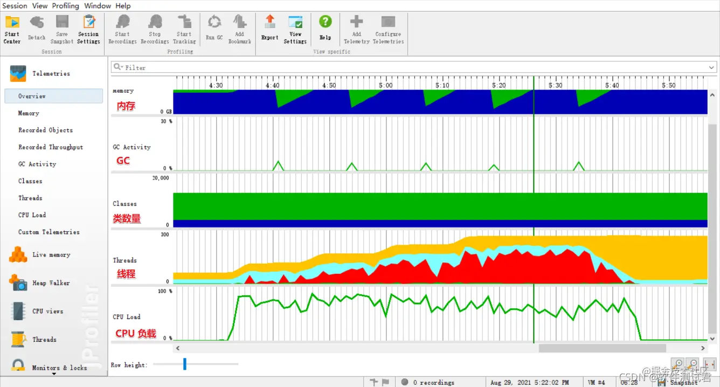The image size is (720, 387).
Task: Open the Start Center
Action: coord(12,29)
